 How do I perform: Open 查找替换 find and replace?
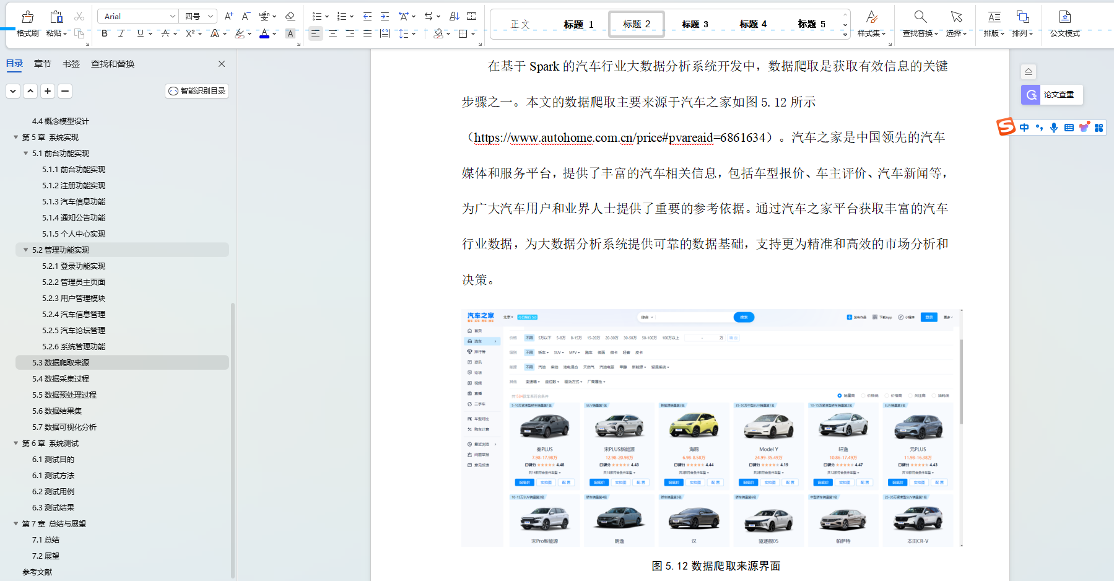tap(920, 24)
